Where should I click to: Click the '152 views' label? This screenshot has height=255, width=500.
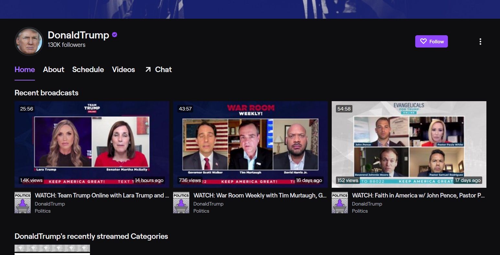coord(348,180)
